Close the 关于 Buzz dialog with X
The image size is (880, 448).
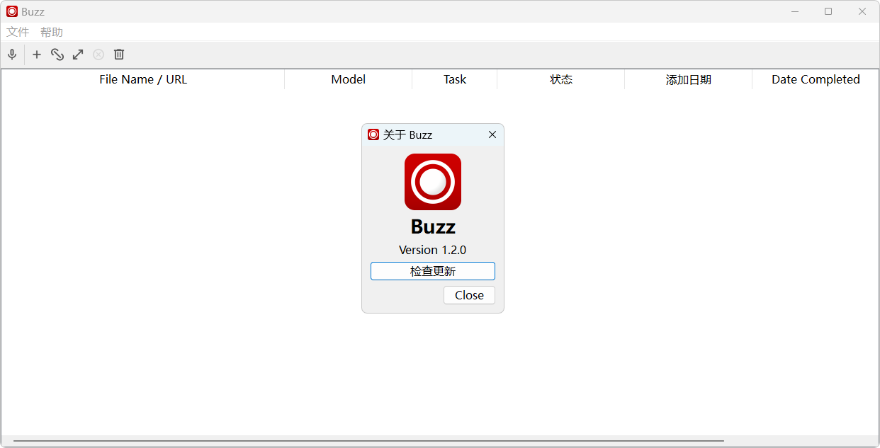(x=492, y=134)
